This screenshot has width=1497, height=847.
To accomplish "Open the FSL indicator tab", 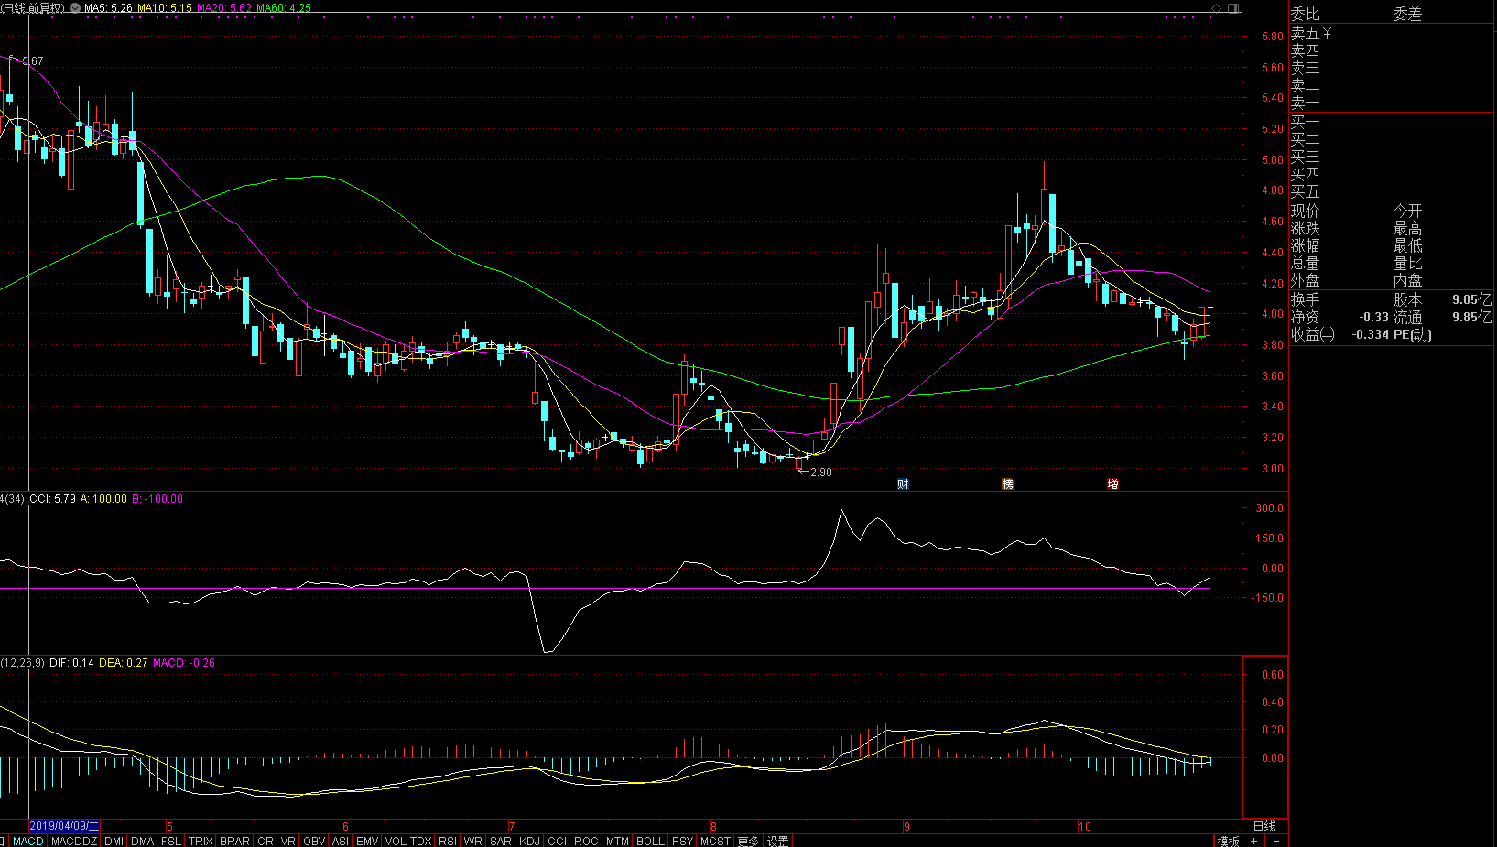I will (x=171, y=841).
